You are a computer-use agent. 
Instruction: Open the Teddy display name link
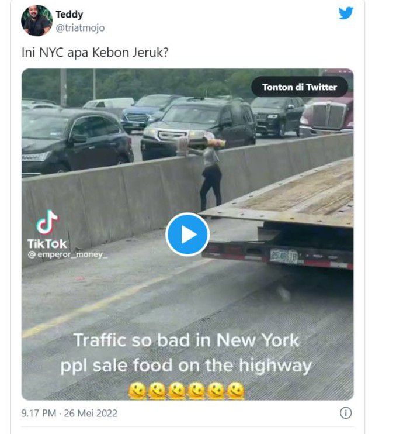tap(69, 14)
